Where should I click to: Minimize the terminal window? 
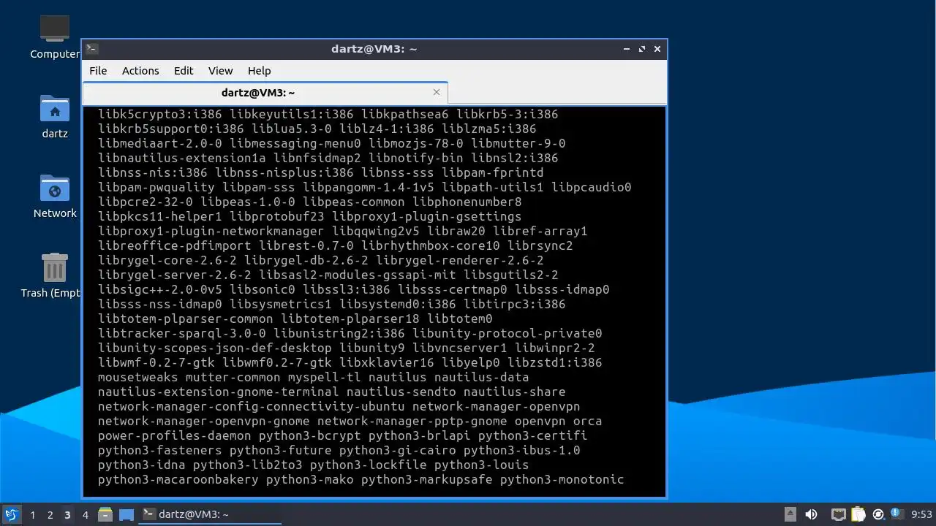[x=627, y=49]
